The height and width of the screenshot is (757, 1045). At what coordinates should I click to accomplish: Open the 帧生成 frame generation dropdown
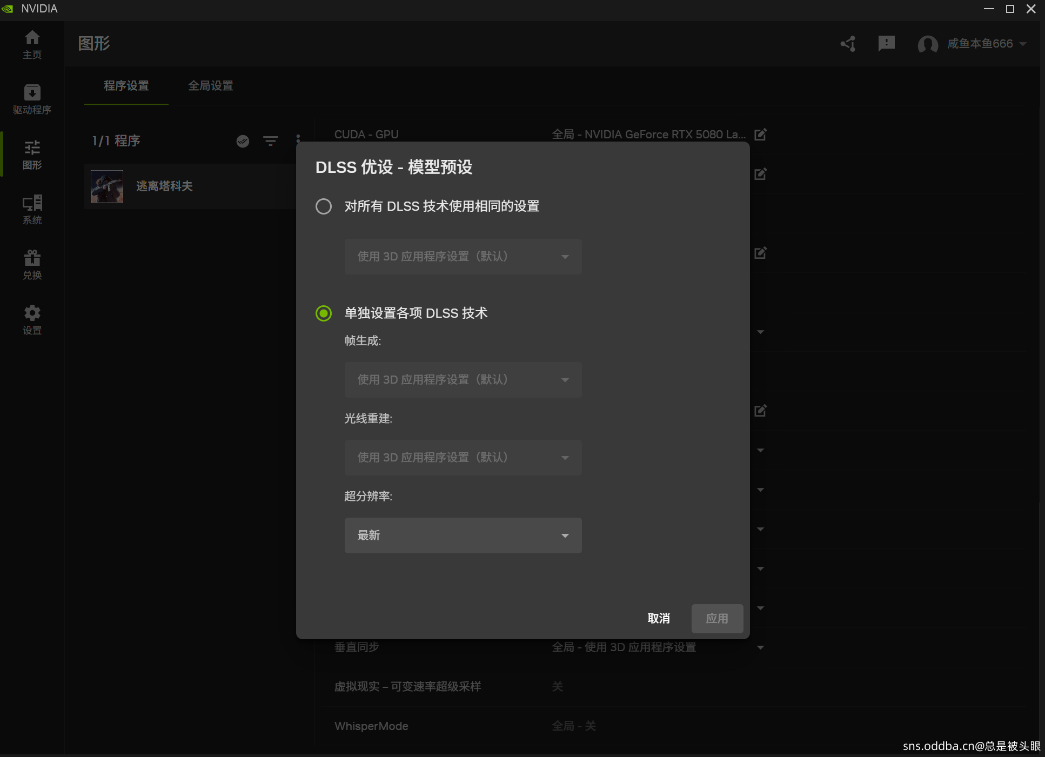(x=463, y=379)
